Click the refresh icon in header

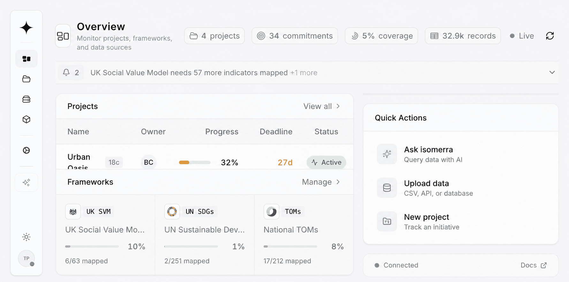pos(550,36)
